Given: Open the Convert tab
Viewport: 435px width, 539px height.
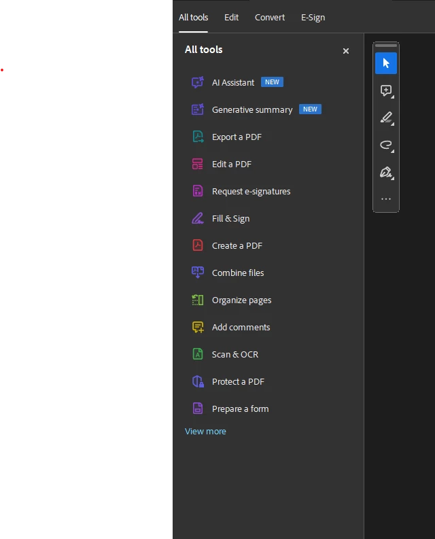Looking at the screenshot, I should pos(270,18).
